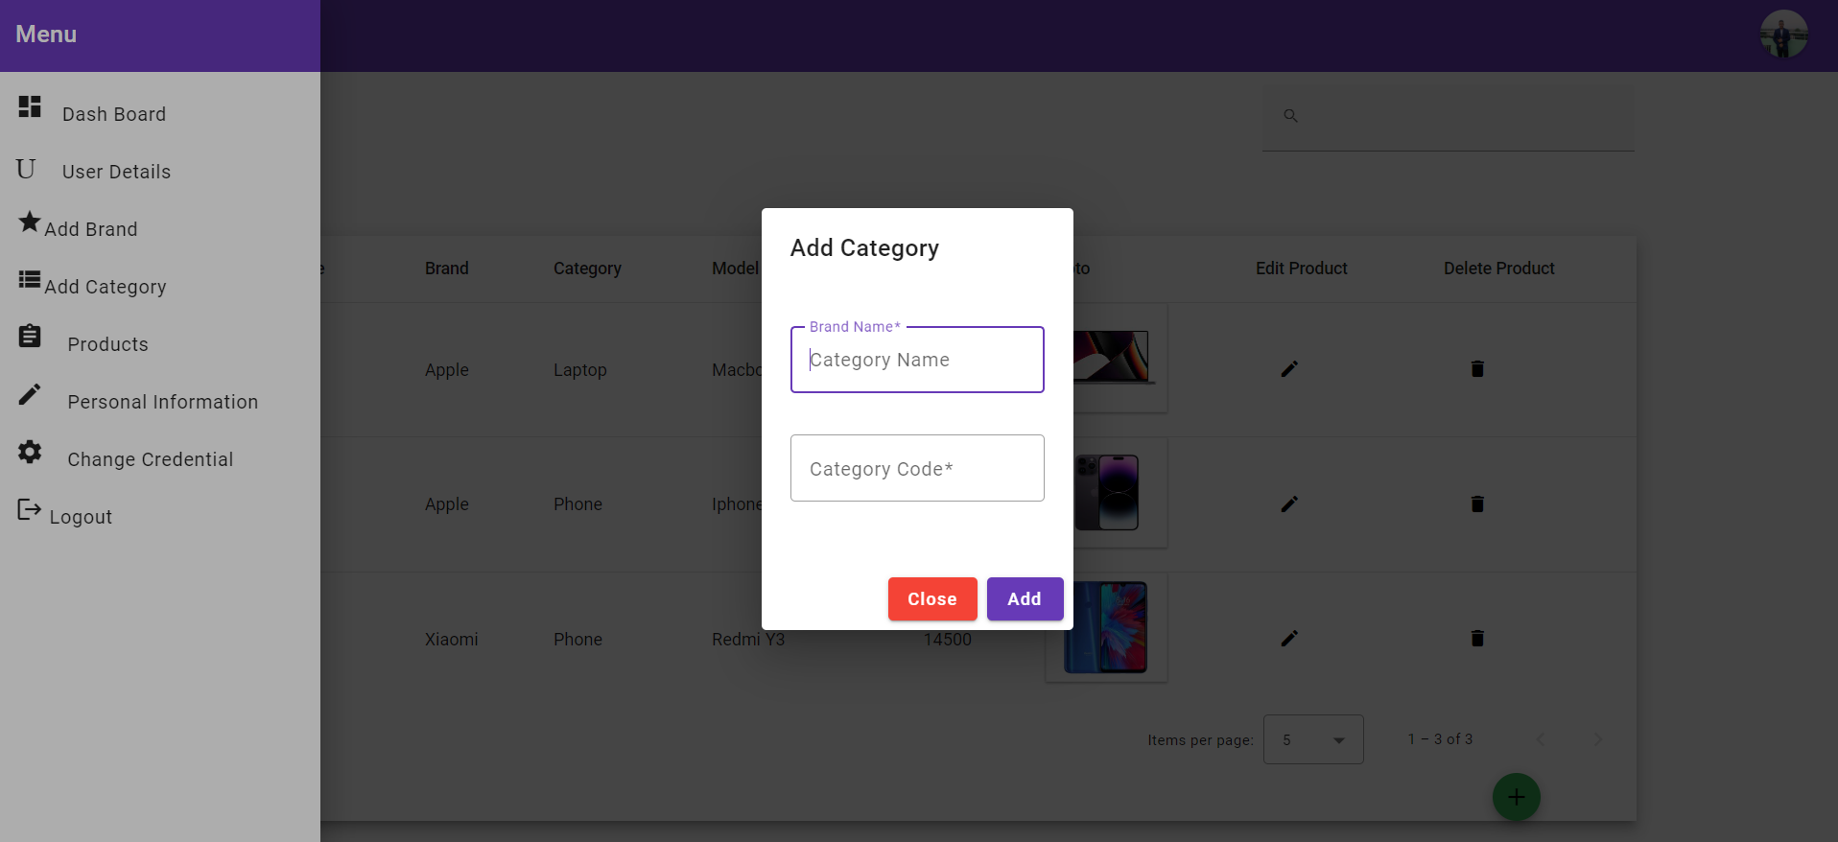Viewport: 1838px width, 842px height.
Task: Click the green plus button to add product
Action: [x=1516, y=796]
